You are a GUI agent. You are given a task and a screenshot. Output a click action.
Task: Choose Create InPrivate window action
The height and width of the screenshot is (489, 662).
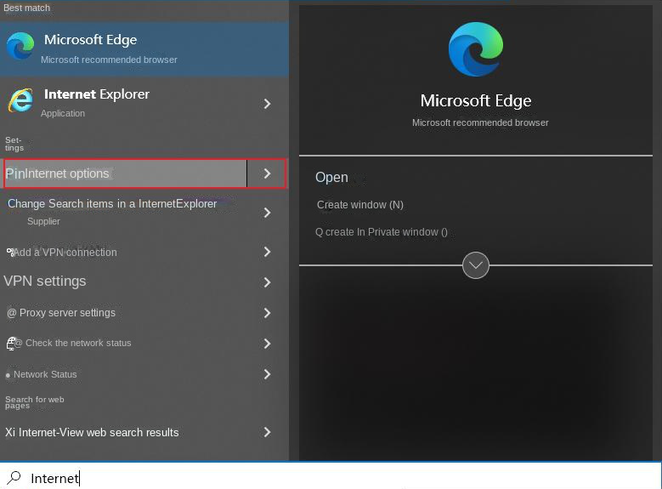tap(382, 232)
